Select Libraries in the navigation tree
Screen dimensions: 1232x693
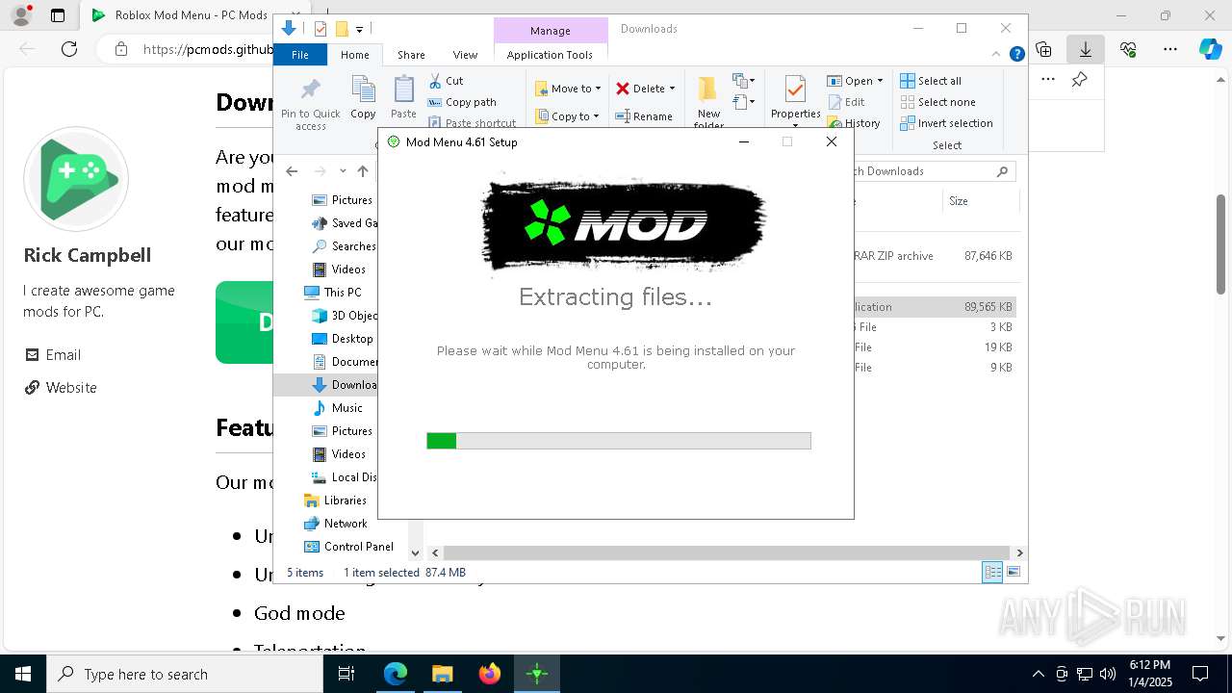tap(335, 500)
